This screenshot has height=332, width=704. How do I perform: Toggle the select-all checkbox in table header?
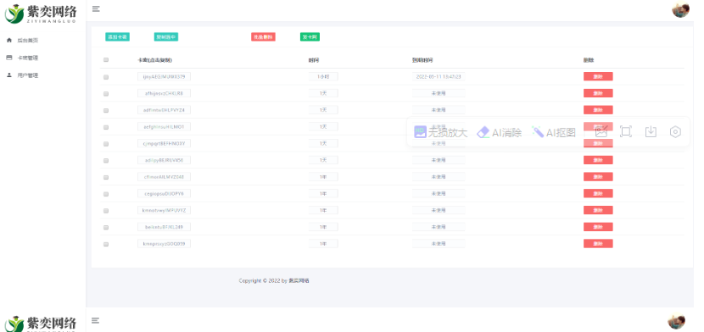[x=106, y=60]
